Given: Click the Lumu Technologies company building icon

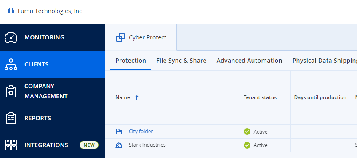Looking at the screenshot, I should (x=11, y=11).
